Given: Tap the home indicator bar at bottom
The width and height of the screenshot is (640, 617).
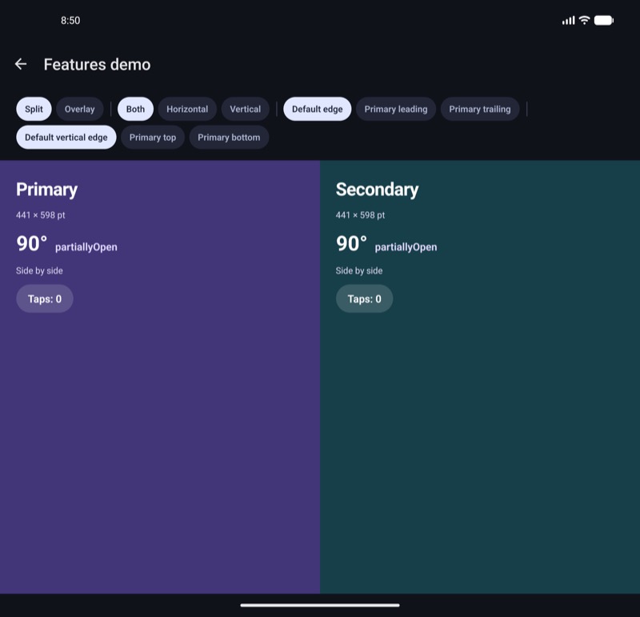Looking at the screenshot, I should tap(320, 605).
